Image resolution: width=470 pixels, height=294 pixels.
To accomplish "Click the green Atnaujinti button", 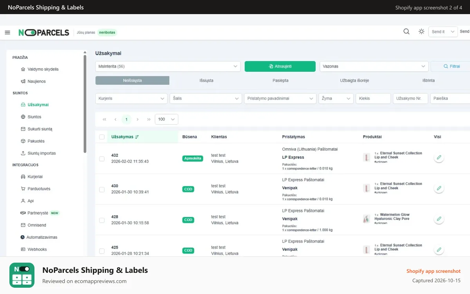I will tap(280, 66).
